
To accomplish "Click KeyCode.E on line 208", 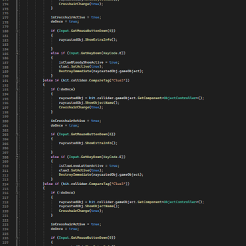I will point(113,157).
